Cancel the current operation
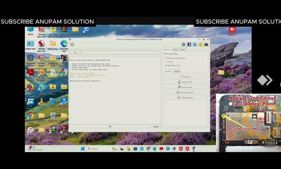Image resolution: width=281 pixels, height=169 pixels. tap(156, 127)
